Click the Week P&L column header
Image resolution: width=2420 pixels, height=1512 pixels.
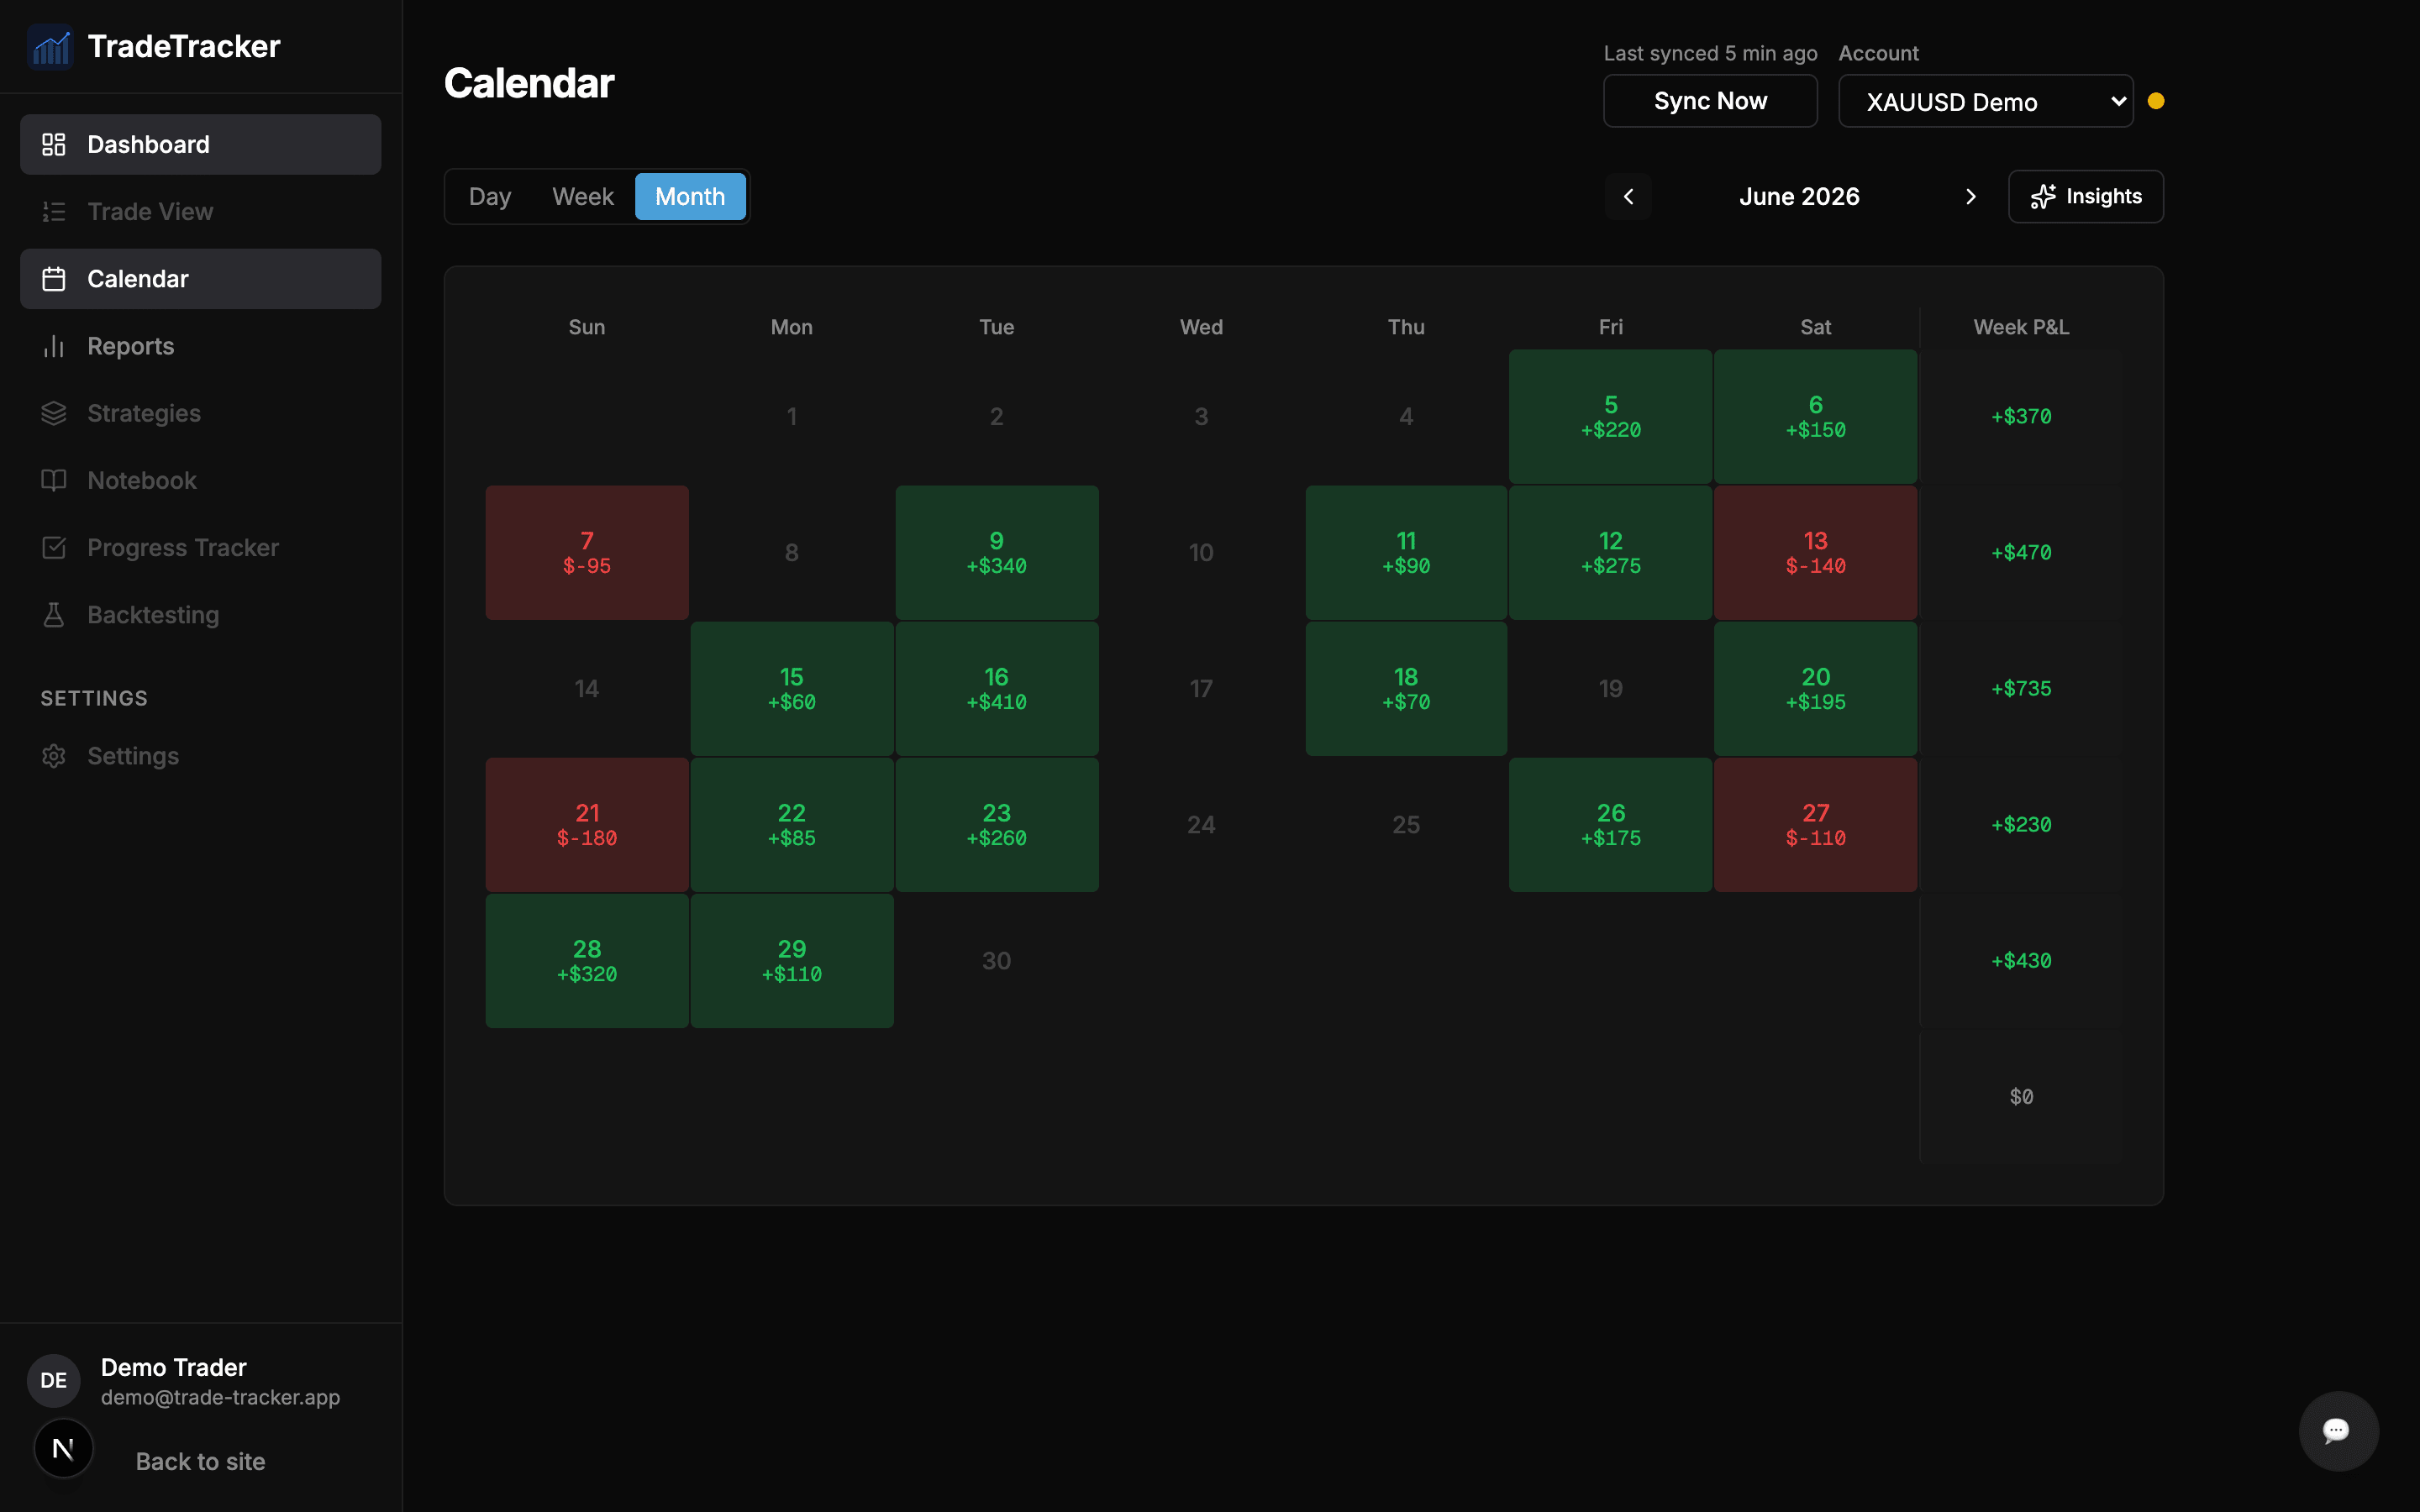[2021, 327]
